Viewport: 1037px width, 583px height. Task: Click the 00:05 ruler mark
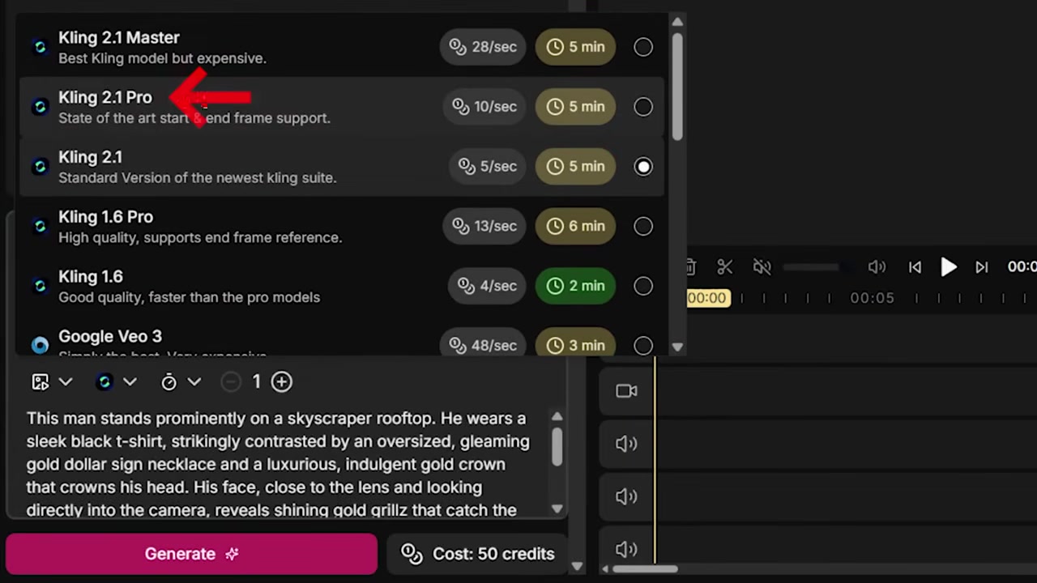[x=872, y=298]
